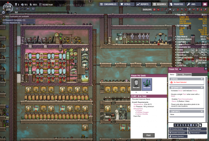Enable the Ventilation gas overlay icon

coord(178,9)
